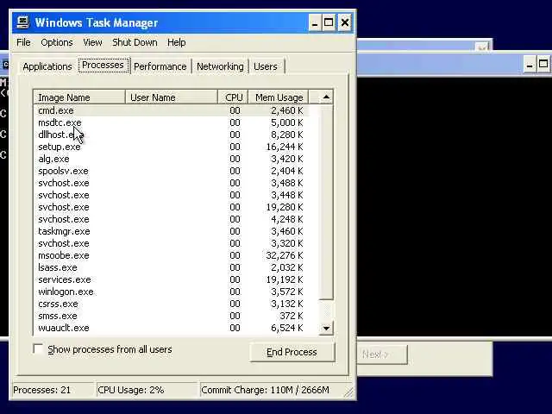
Task: Open the View menu
Action: (92, 42)
